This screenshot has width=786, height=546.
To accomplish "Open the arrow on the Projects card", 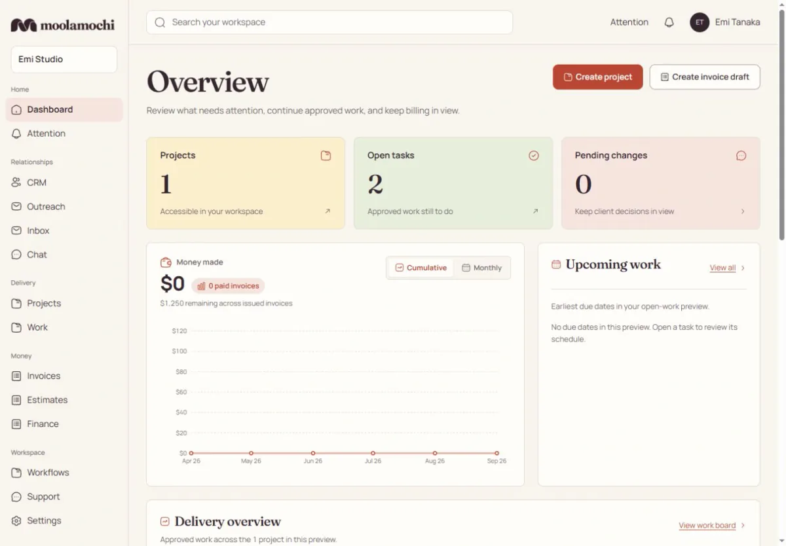I will tap(327, 211).
